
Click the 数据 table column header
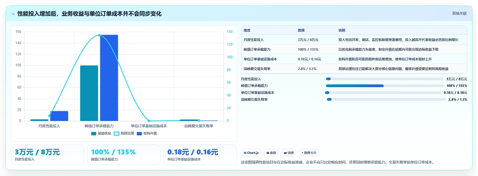point(301,30)
